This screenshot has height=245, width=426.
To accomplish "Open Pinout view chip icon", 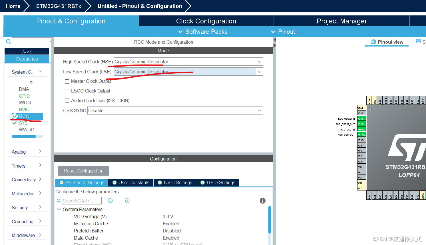I will coord(373,42).
